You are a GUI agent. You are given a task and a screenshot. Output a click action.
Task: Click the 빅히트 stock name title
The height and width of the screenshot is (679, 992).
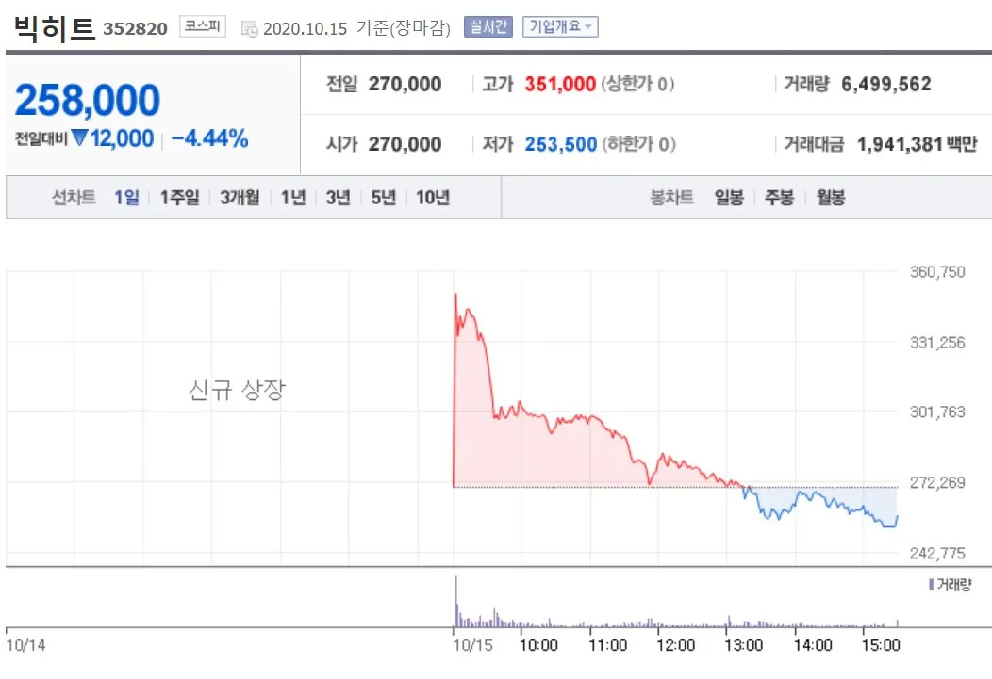(x=55, y=28)
